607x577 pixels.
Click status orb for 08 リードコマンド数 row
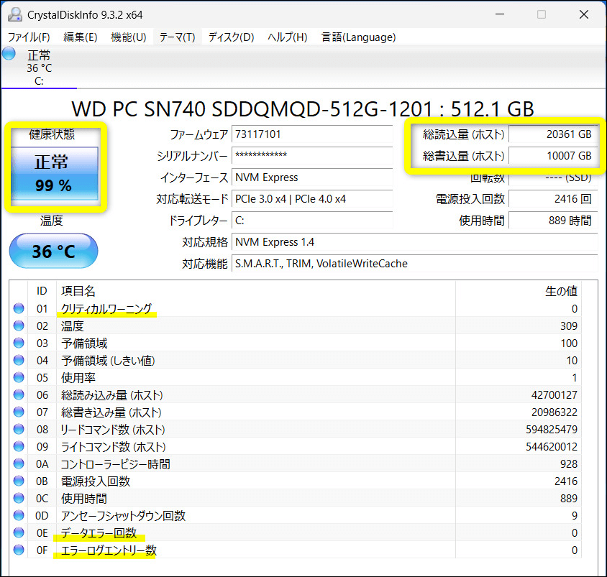click(19, 429)
